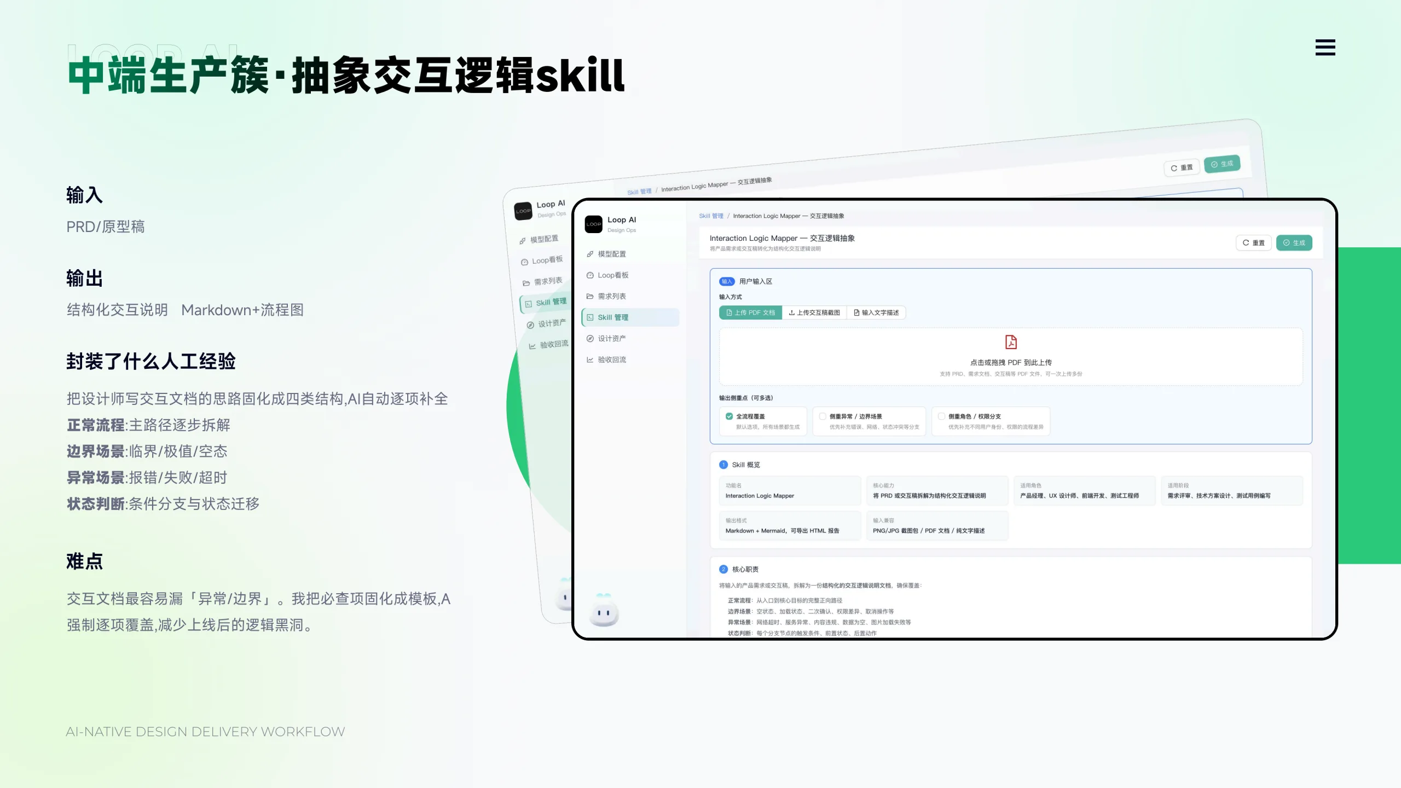This screenshot has width=1401, height=788.
Task: Open the hamburger menu icon
Action: click(x=1325, y=48)
